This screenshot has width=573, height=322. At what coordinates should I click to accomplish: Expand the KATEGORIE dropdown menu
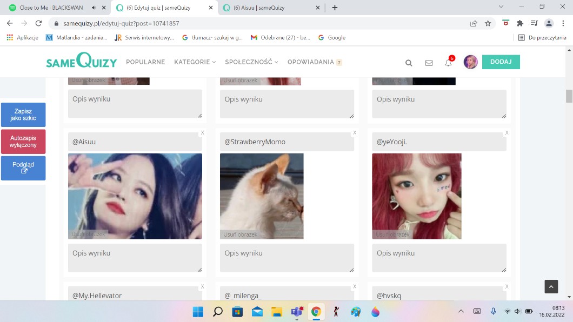pos(195,62)
